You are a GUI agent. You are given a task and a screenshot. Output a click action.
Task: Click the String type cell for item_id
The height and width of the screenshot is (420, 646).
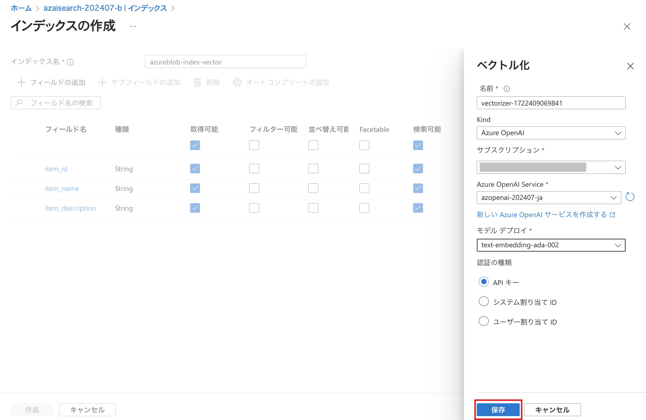click(x=124, y=169)
